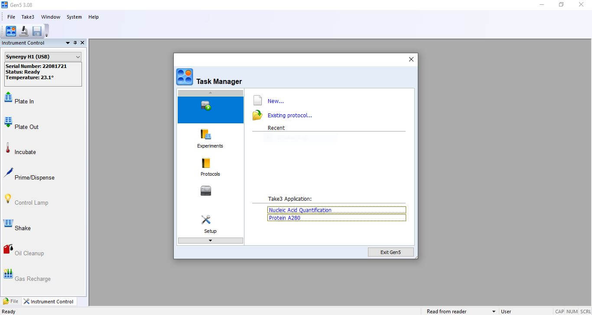The image size is (592, 315).
Task: Select the Protocols category in Task Manager
Action: pyautogui.click(x=210, y=167)
